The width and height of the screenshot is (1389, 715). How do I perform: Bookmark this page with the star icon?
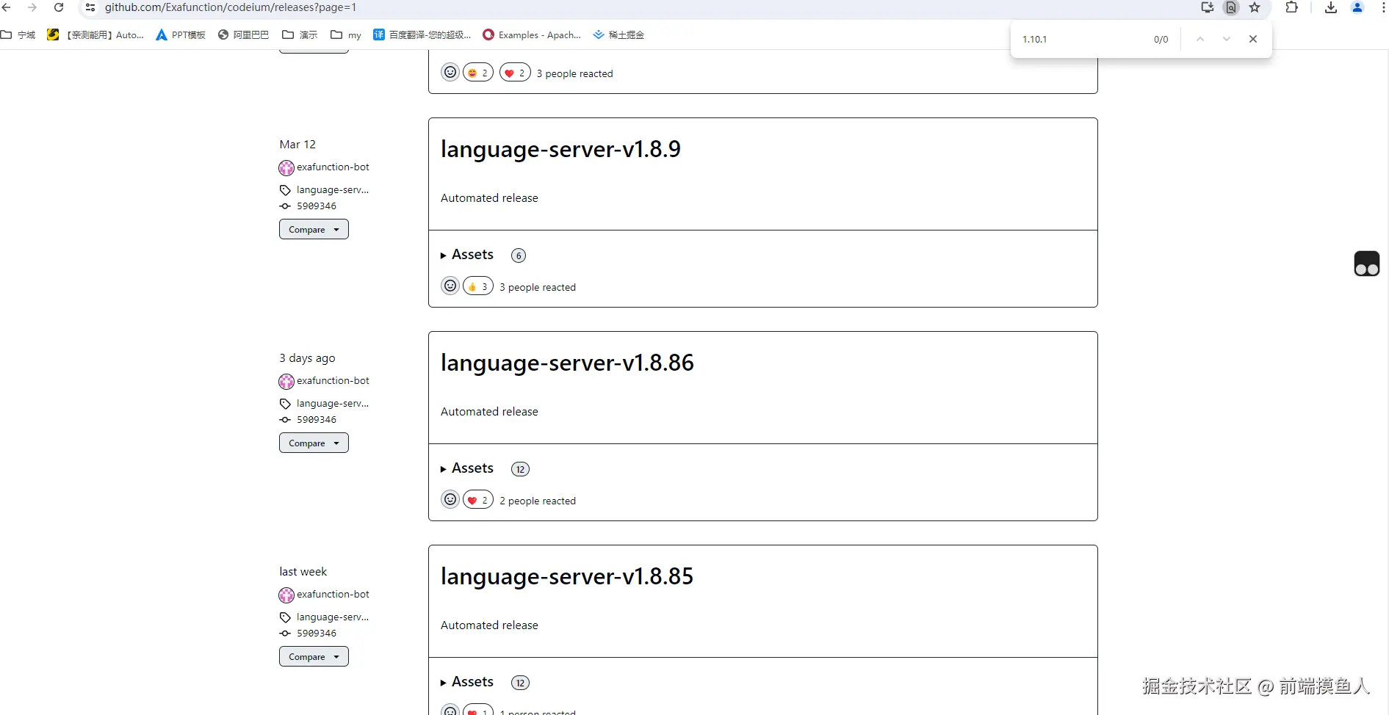[1255, 7]
